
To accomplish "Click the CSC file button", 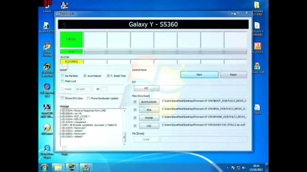I will (x=149, y=126).
